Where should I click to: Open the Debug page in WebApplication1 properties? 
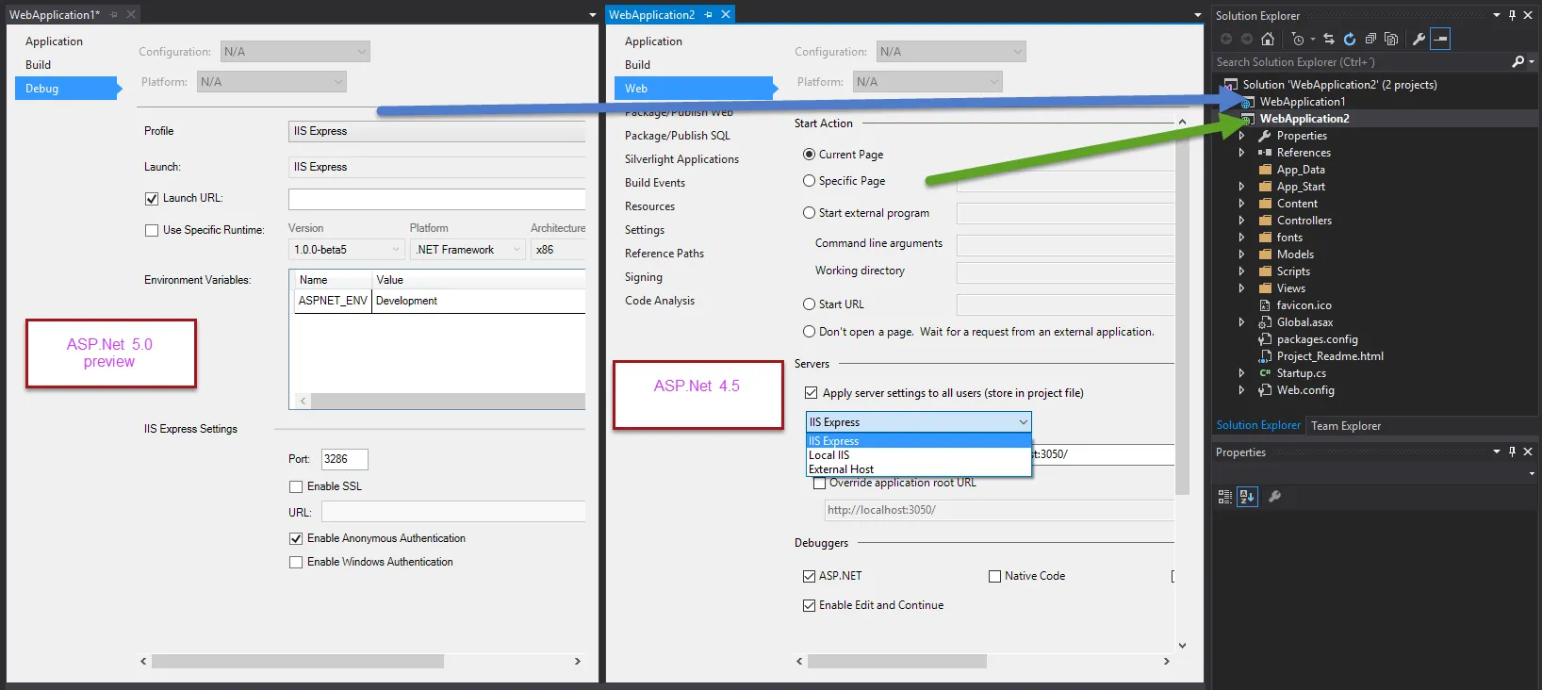click(x=66, y=89)
